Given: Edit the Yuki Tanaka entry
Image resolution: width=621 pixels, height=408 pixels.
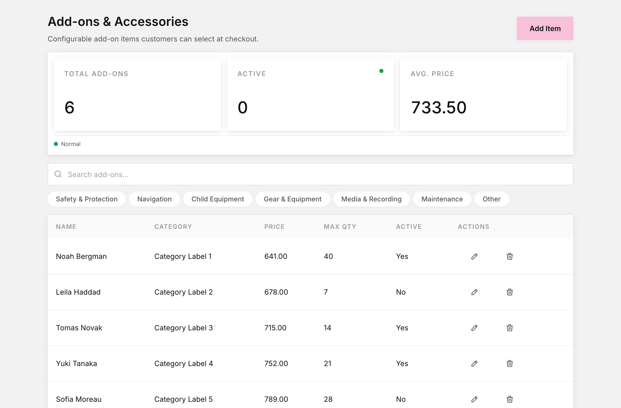Looking at the screenshot, I should click(474, 364).
